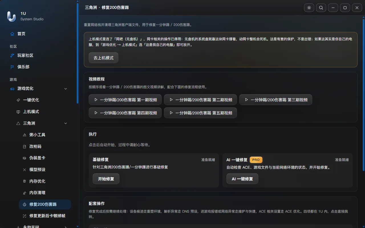365x228 pixels.
Task: Click the icon beside 伪装显卡
Action: point(25,158)
